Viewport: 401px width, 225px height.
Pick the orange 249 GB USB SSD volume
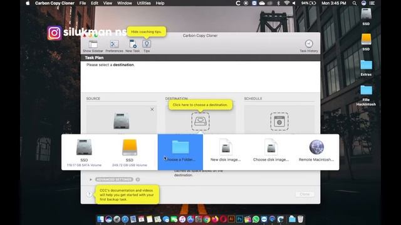pyautogui.click(x=130, y=152)
